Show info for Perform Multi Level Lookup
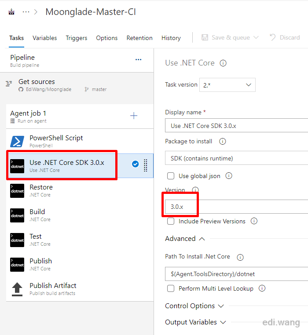 coord(262,288)
